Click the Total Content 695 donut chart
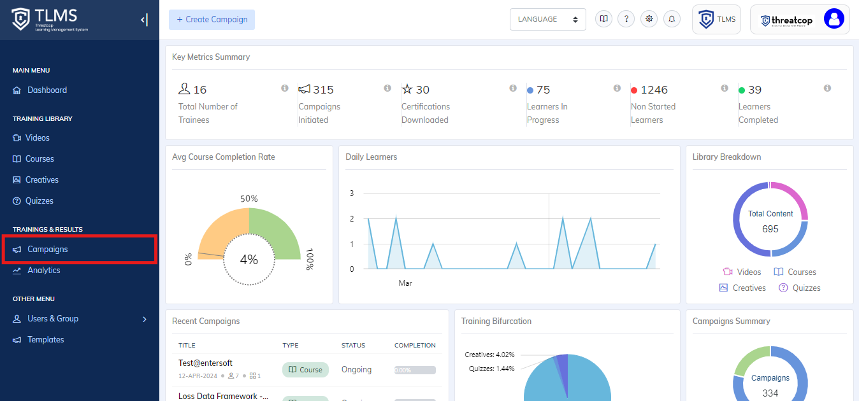 click(x=770, y=220)
